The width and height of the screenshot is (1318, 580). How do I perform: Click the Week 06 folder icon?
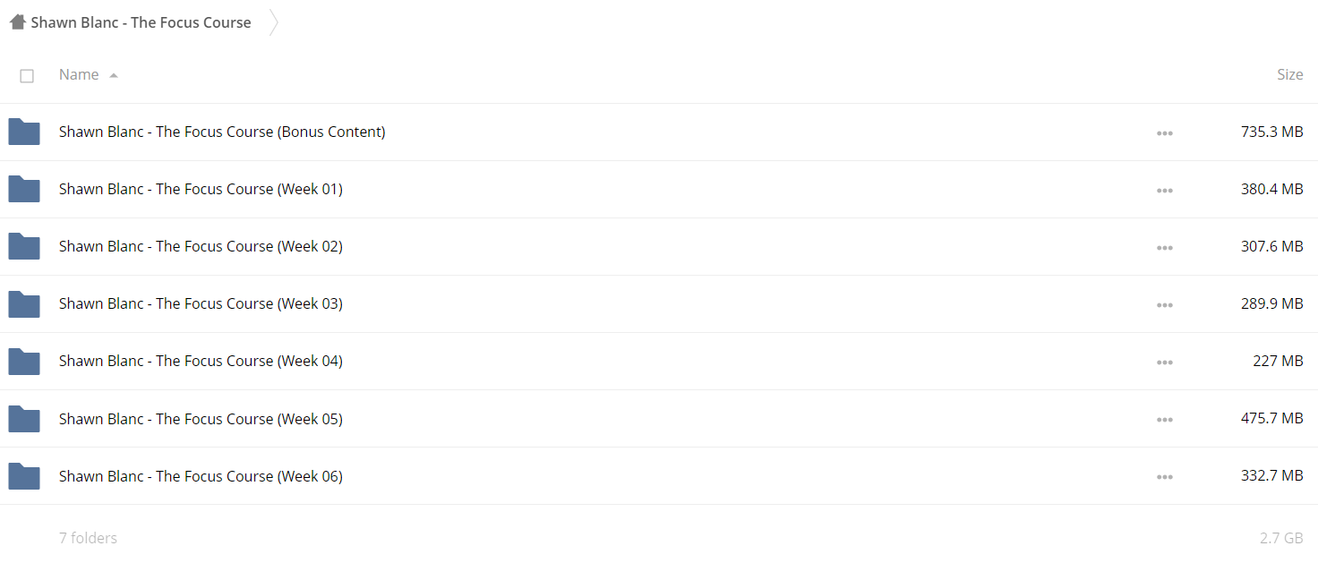pos(24,476)
